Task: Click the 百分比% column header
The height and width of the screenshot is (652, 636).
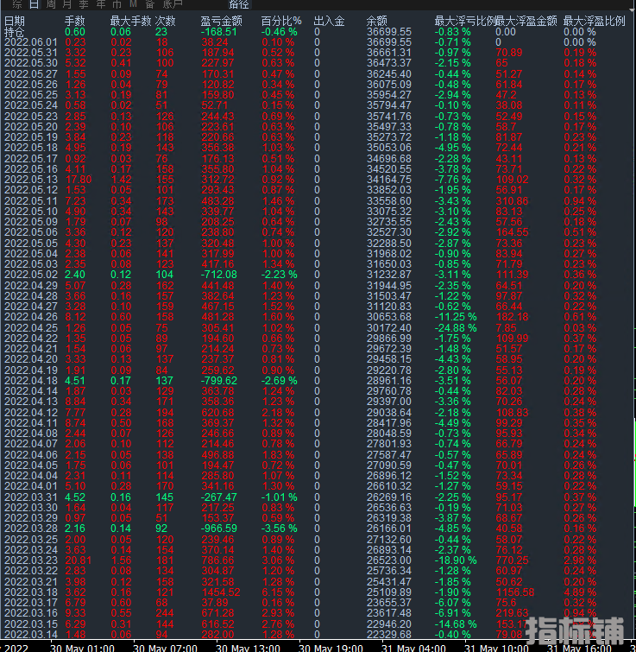Action: tap(281, 20)
